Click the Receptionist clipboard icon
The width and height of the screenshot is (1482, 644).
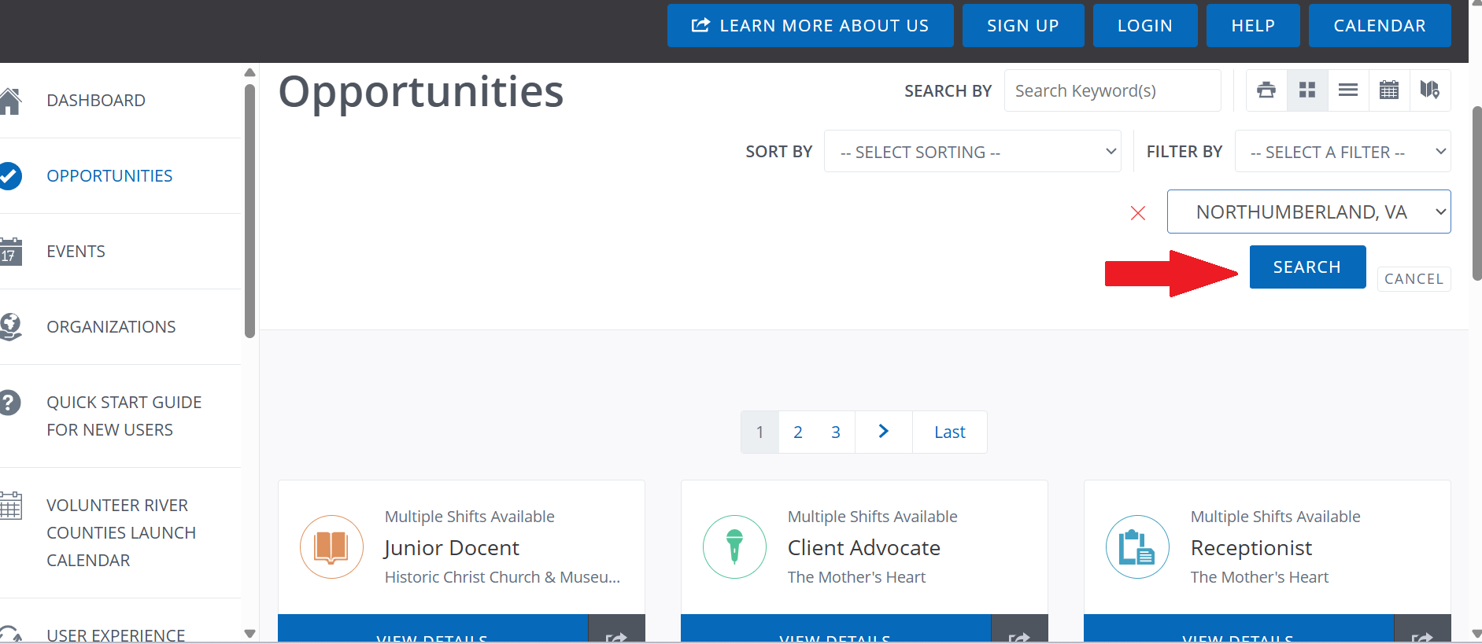1137,546
